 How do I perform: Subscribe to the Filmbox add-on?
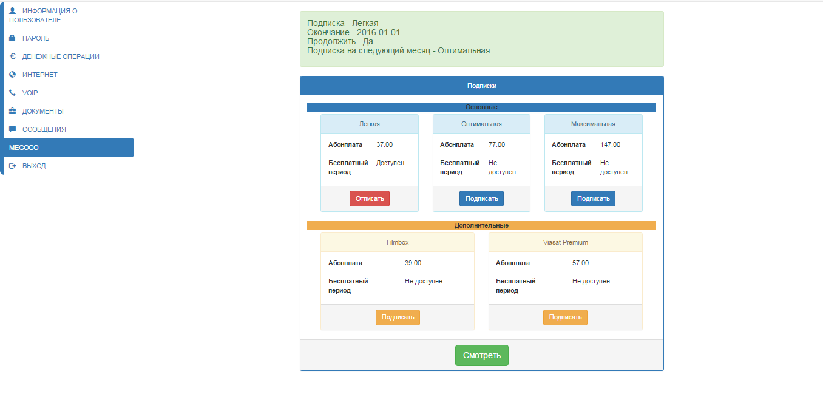point(398,317)
